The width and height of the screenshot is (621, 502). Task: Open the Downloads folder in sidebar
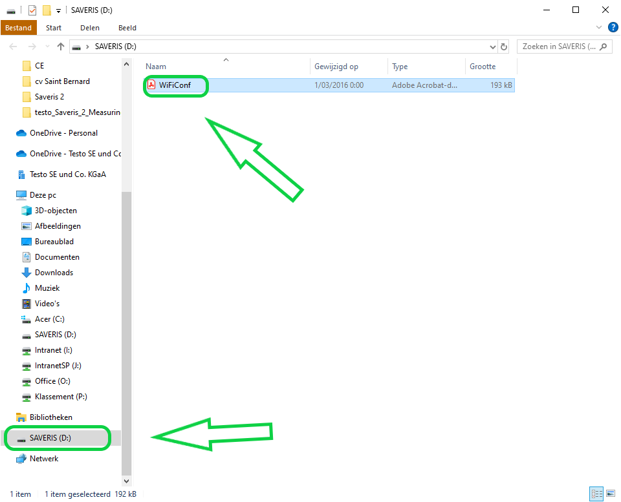[54, 273]
